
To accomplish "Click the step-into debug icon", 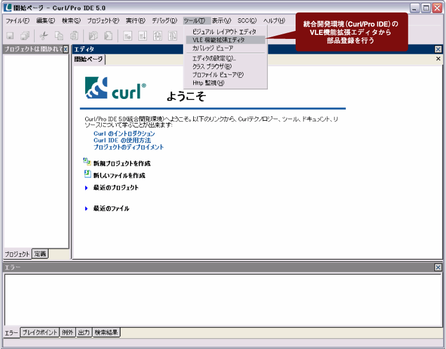I will (x=158, y=36).
